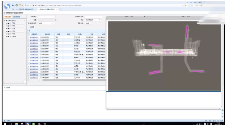The image size is (227, 126).
Task: Click the home icon beside the tabs
Action: click(13, 9)
